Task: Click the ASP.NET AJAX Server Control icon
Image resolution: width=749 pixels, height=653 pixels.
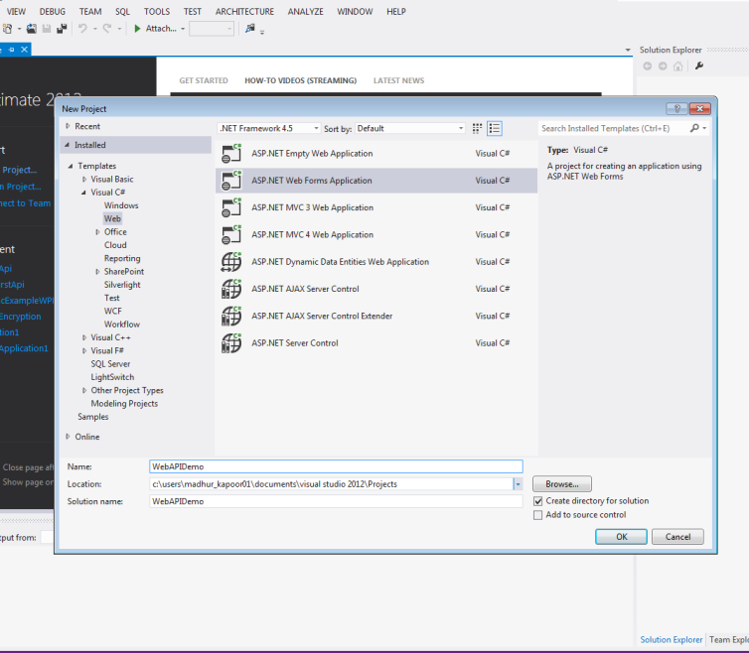Action: [x=231, y=289]
